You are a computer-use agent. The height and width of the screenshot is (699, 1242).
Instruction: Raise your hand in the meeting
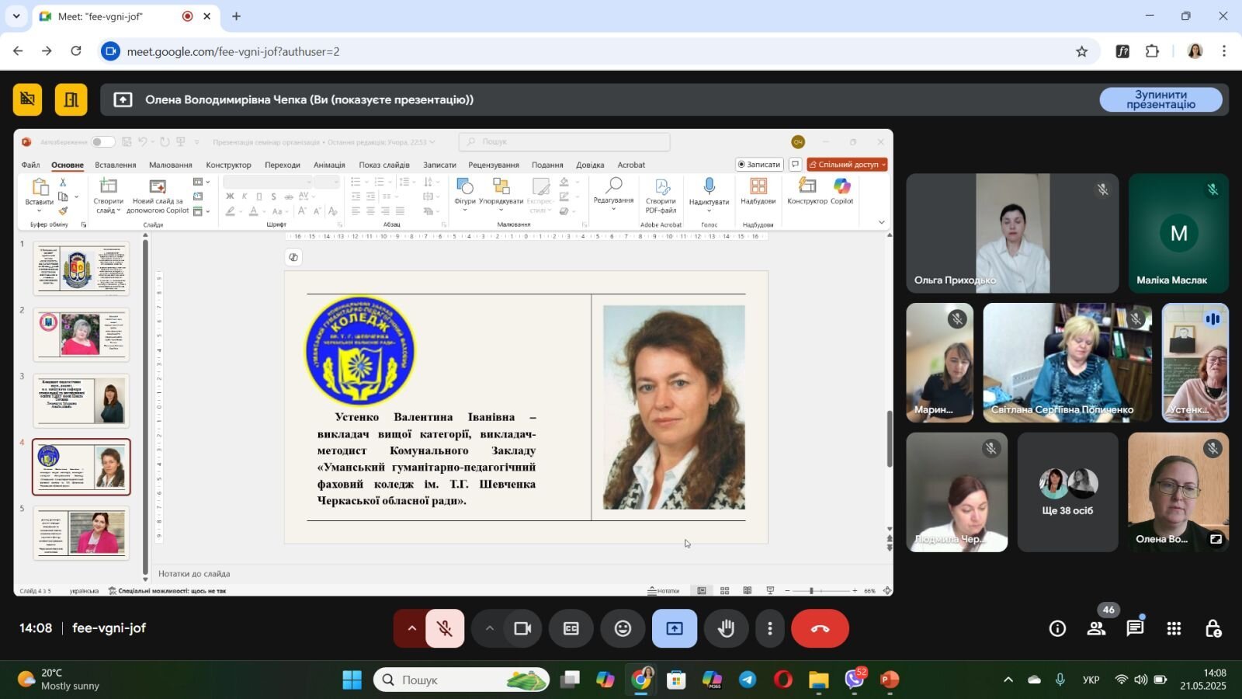click(x=726, y=628)
